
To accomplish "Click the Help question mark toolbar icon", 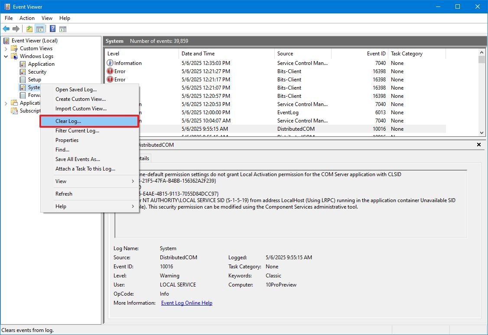I will 52,29.
